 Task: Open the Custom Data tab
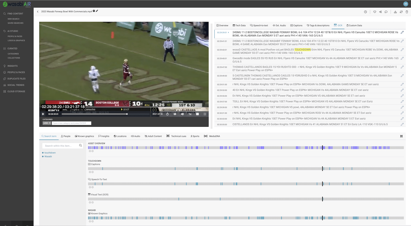[354, 25]
